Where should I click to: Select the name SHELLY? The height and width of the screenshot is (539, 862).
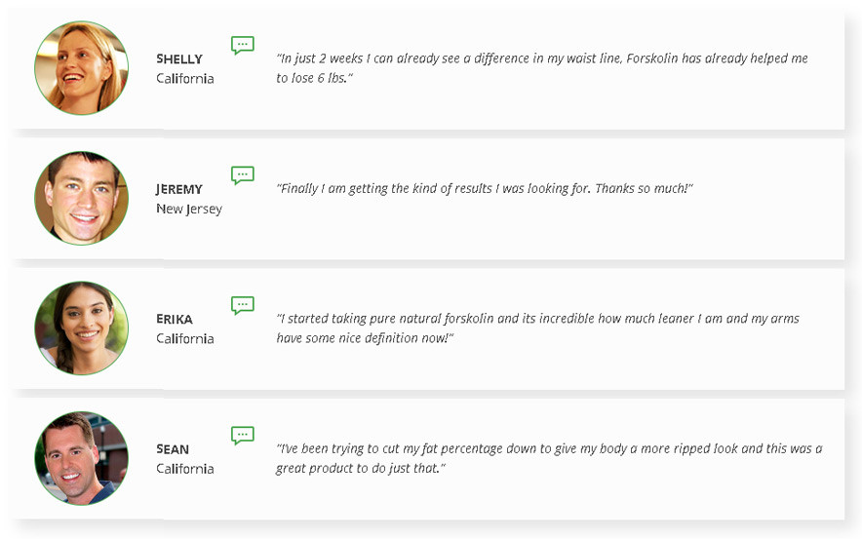(179, 58)
